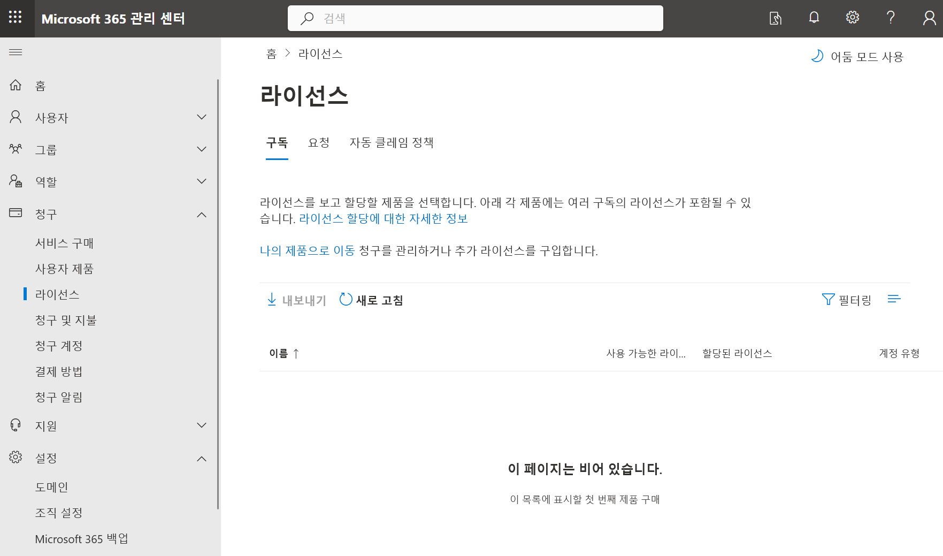Image resolution: width=943 pixels, height=556 pixels.
Task: Collapse the 청구 menu chevron
Action: (202, 215)
